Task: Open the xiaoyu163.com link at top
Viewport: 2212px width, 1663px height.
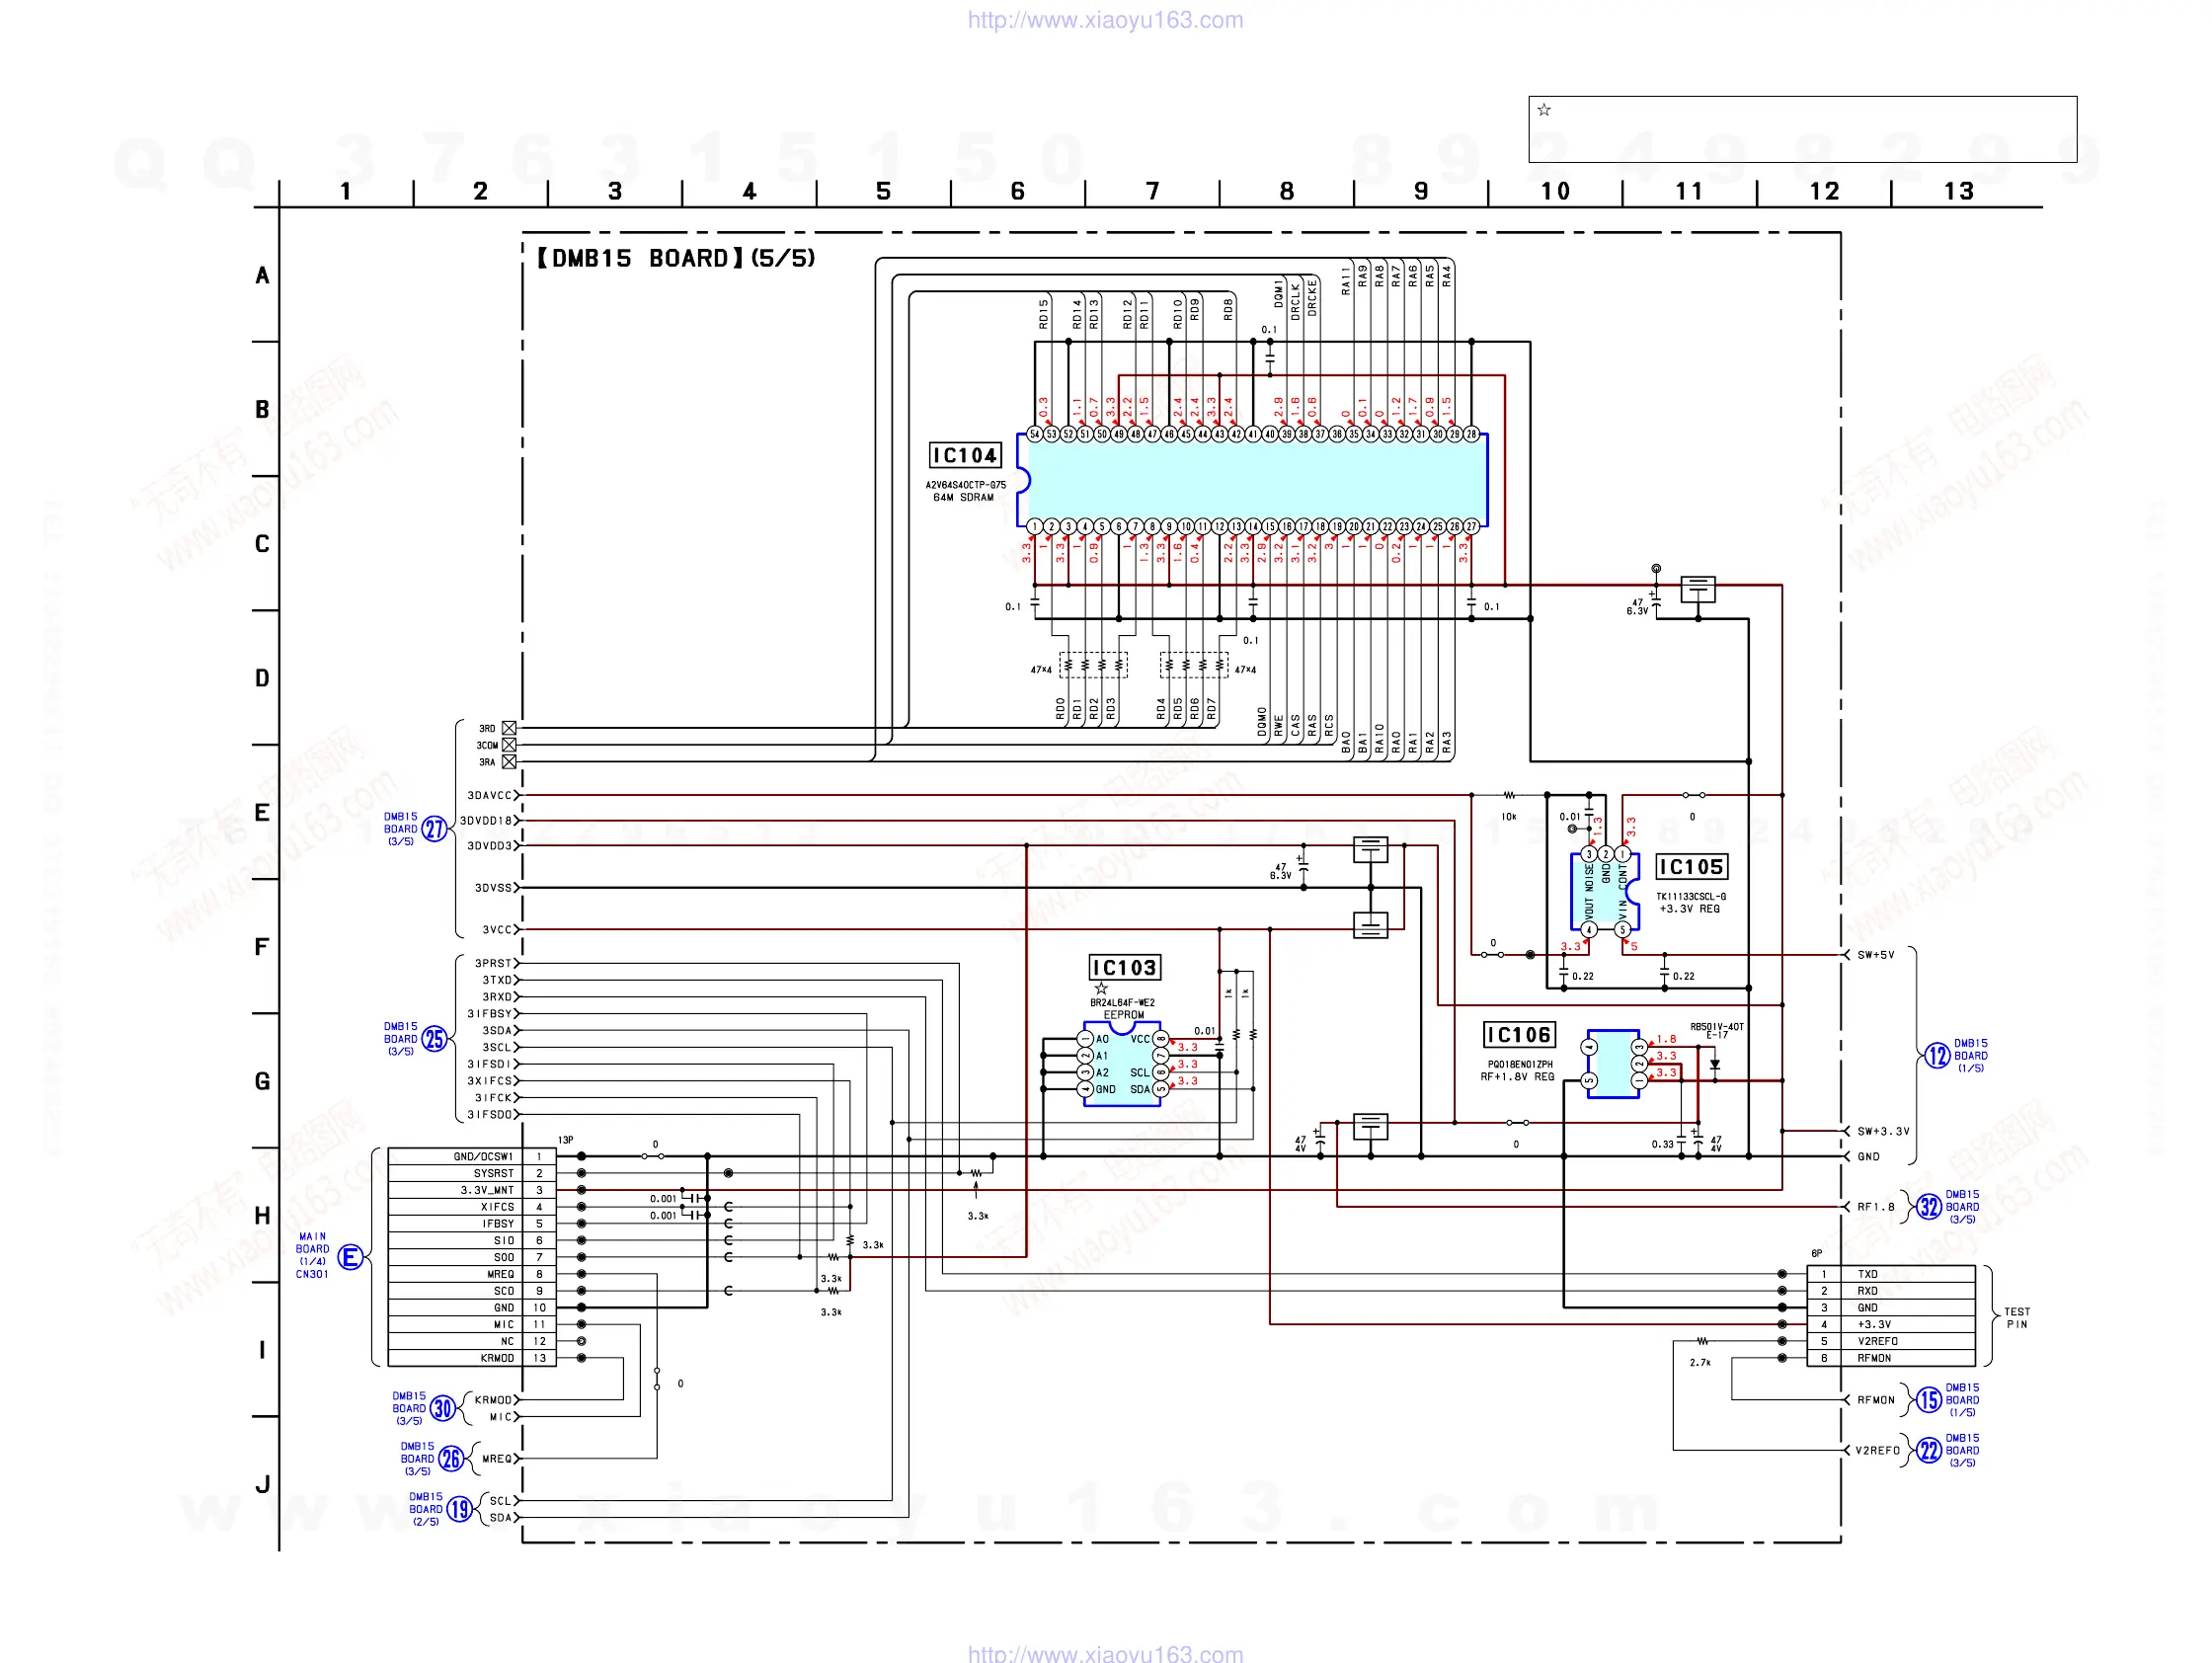Action: 1105,20
